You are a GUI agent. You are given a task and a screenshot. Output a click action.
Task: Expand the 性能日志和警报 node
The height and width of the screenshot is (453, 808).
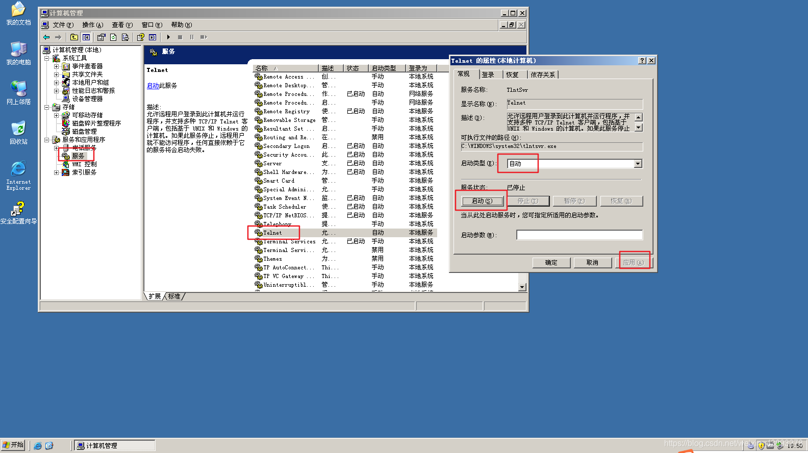[57, 91]
